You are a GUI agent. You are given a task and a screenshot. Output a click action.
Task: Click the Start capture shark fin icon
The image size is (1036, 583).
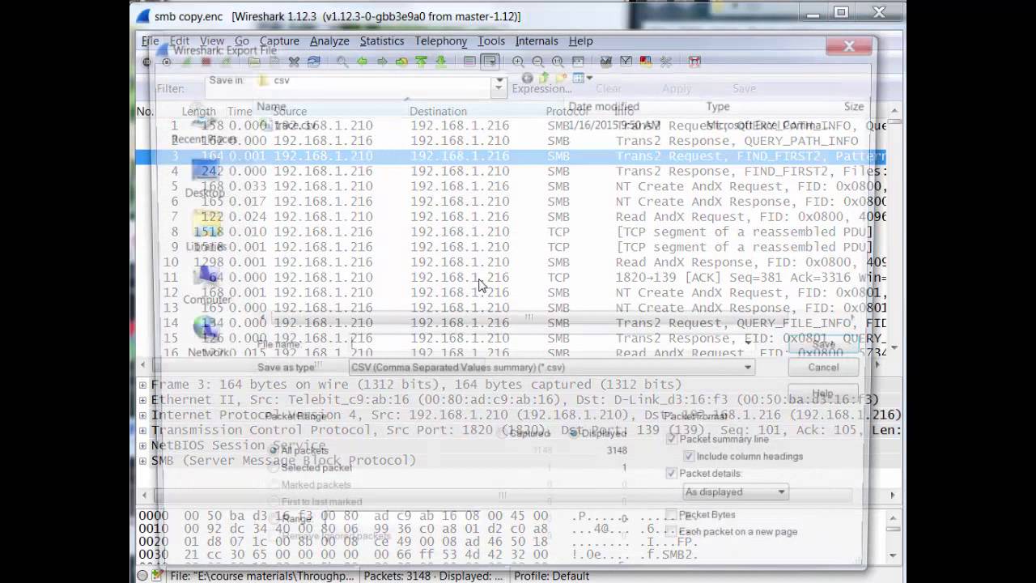[185, 62]
